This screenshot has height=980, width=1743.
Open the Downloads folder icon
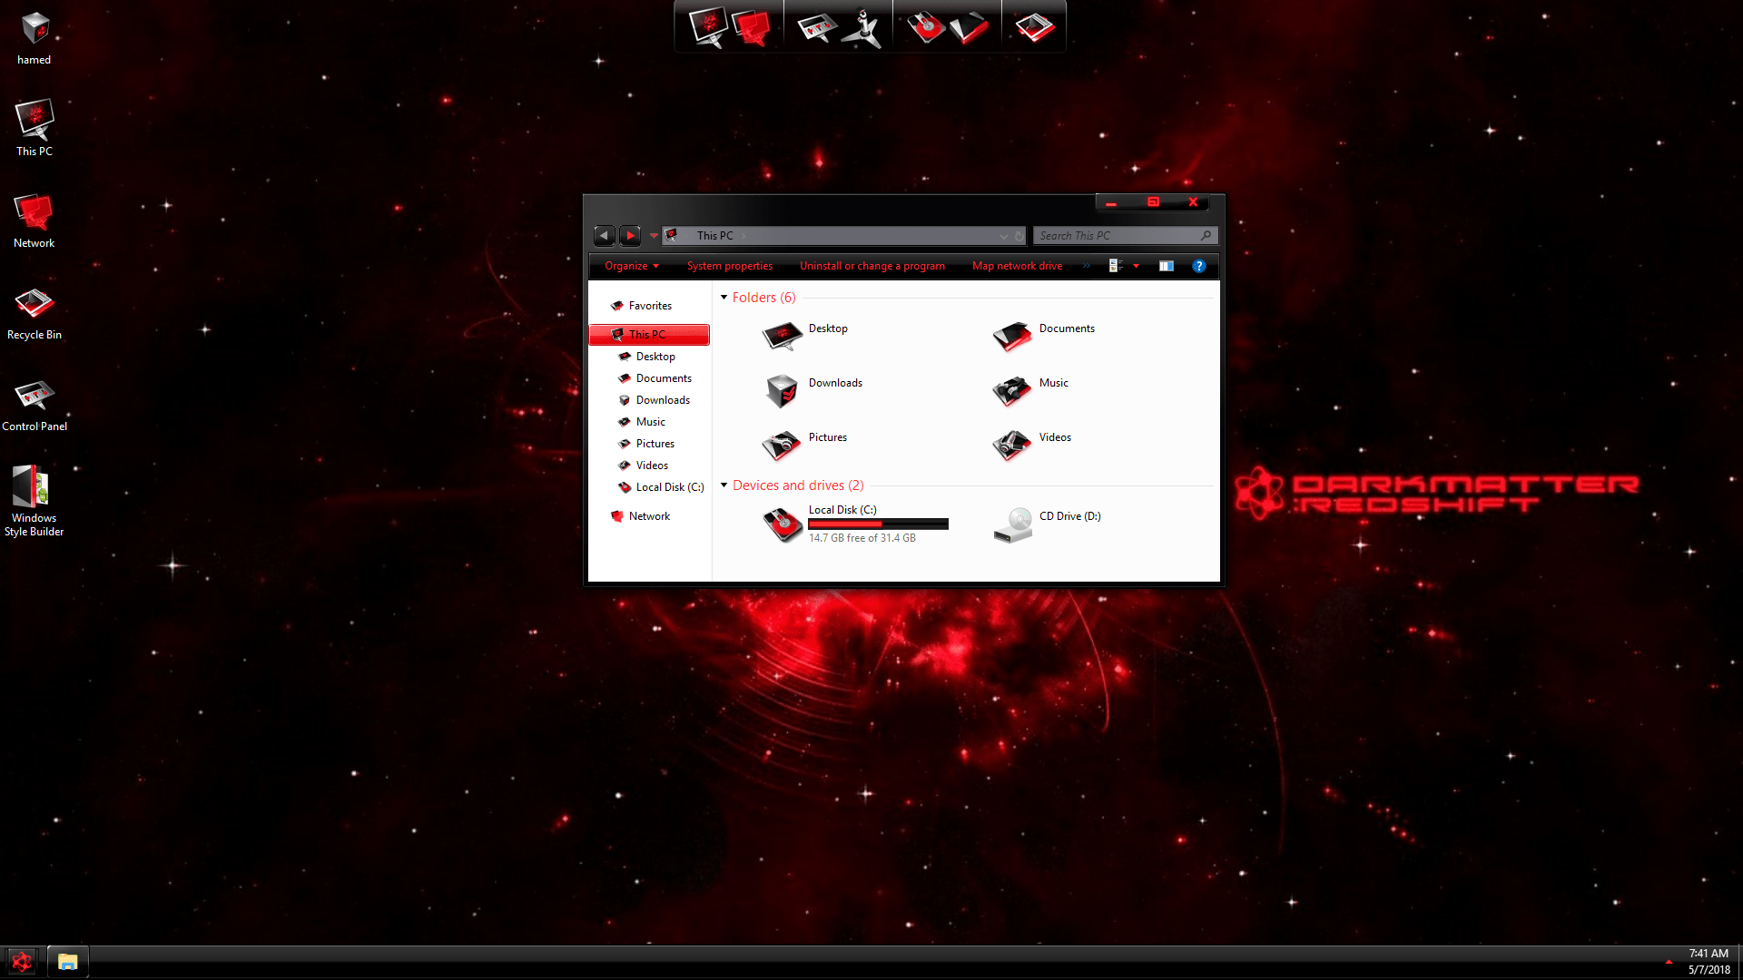(782, 391)
